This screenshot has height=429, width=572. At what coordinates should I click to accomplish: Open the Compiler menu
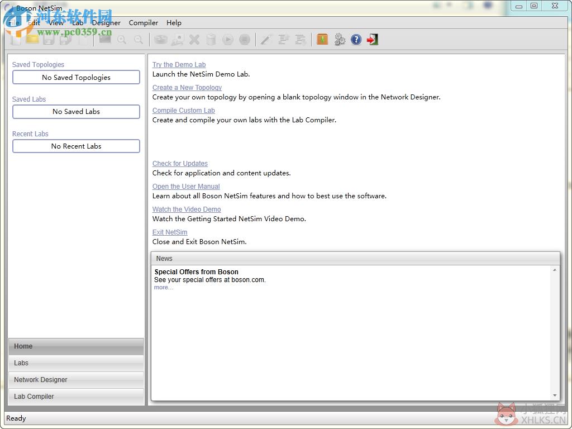pyautogui.click(x=144, y=22)
